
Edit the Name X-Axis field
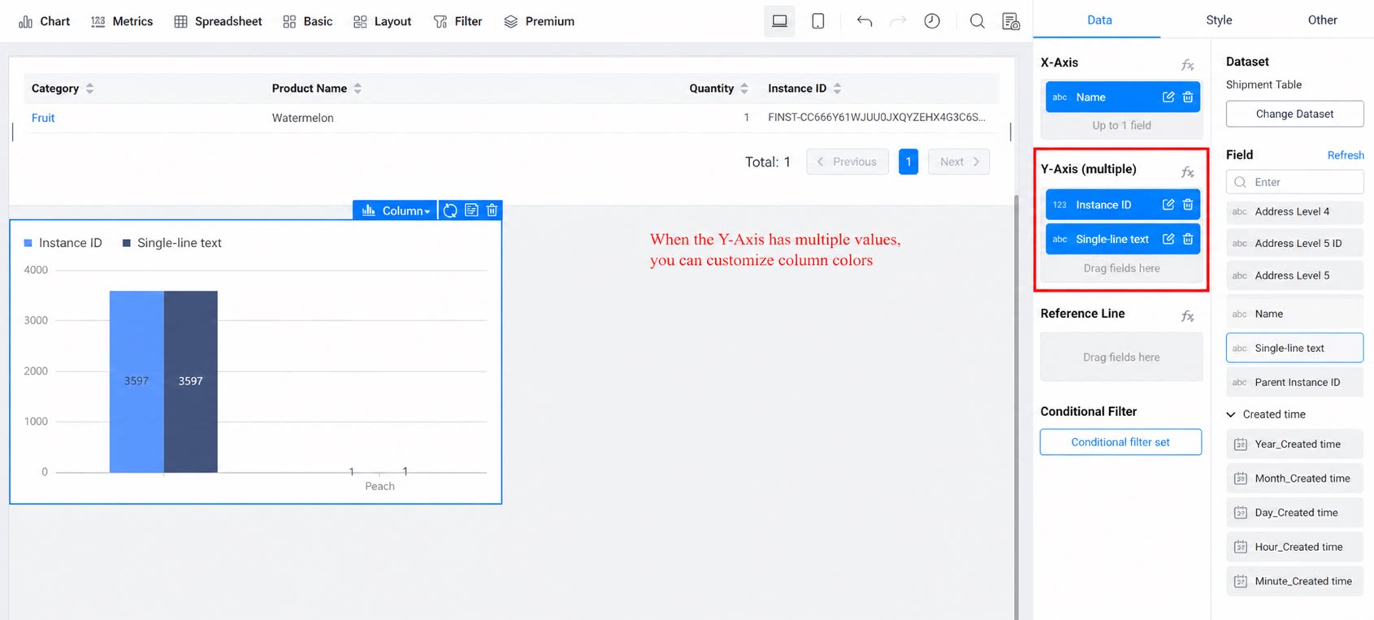pos(1168,97)
